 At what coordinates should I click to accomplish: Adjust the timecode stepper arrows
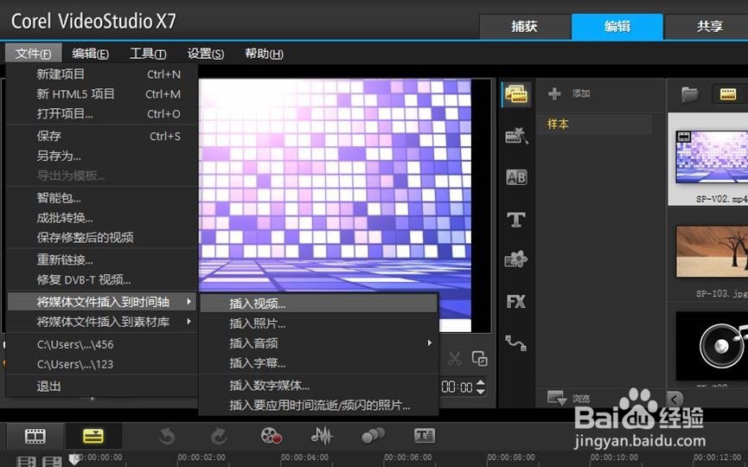[x=481, y=387]
